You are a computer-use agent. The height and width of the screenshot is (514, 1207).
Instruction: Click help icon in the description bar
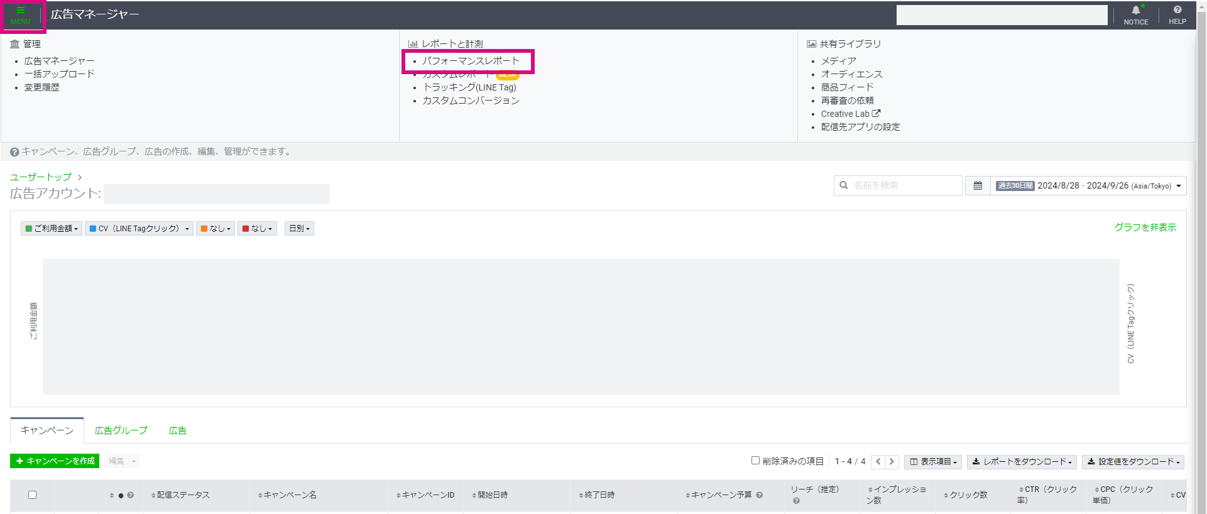pos(14,151)
